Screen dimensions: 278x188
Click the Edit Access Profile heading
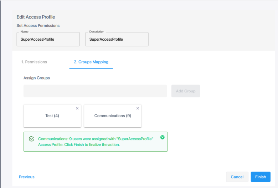(x=36, y=17)
